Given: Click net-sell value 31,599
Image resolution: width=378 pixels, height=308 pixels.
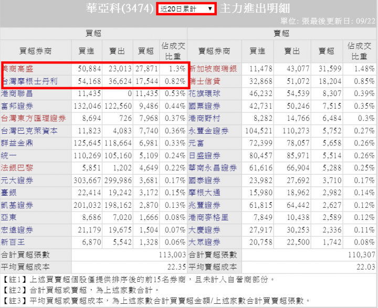Looking at the screenshot, I should point(330,69).
